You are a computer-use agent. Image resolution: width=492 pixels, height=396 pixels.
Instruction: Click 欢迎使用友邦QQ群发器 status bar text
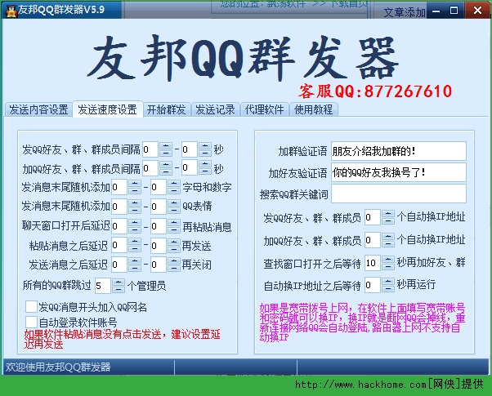pyautogui.click(x=58, y=367)
